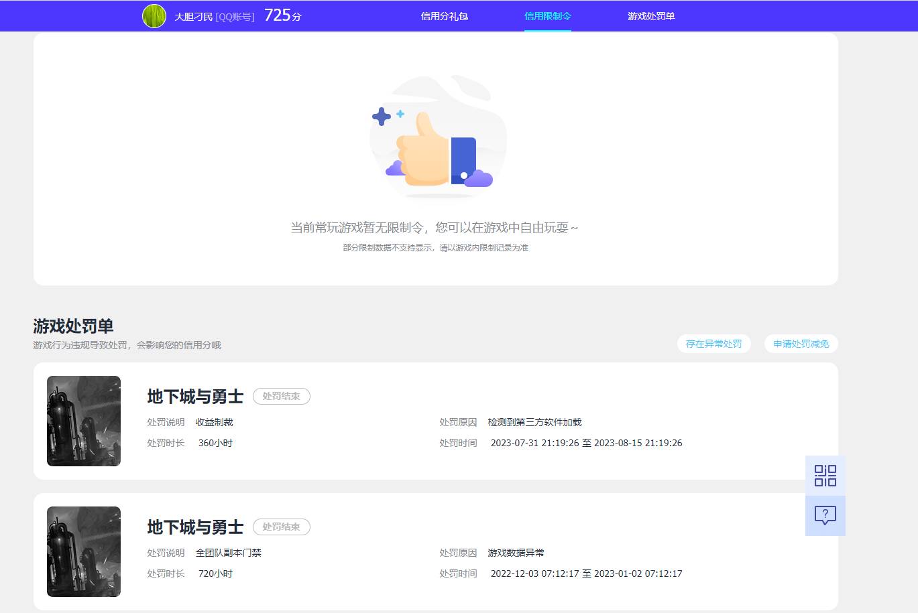Screen dimensions: 918x613
Task: Open the QR code icon on the right
Action: [825, 475]
